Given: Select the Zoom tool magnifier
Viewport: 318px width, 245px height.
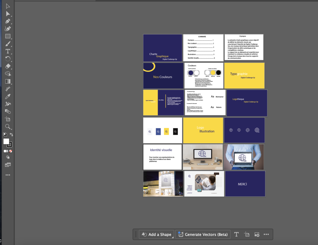Looking at the screenshot, I should point(8,127).
